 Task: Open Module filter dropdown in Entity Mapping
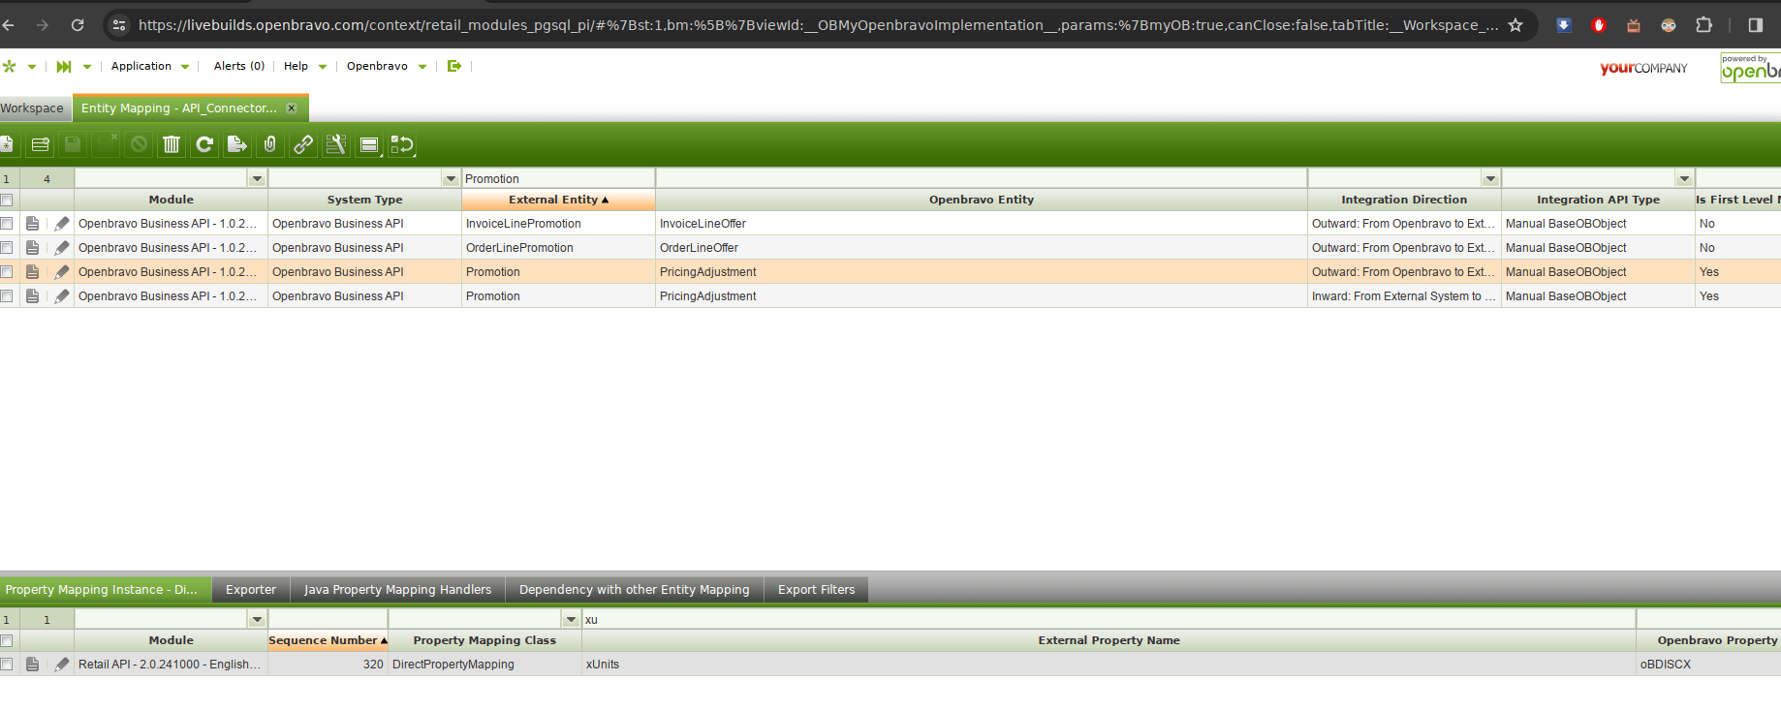[x=257, y=179]
